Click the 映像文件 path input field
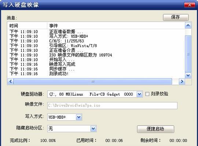Viewport: 198px width, 146px height. point(112,105)
